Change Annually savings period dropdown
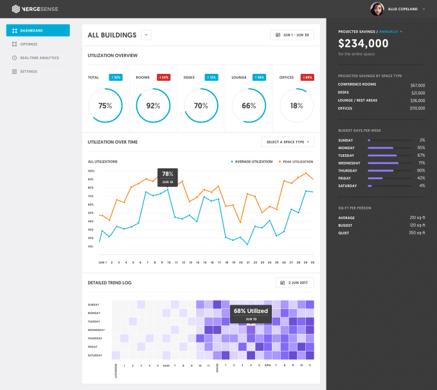 coord(391,31)
